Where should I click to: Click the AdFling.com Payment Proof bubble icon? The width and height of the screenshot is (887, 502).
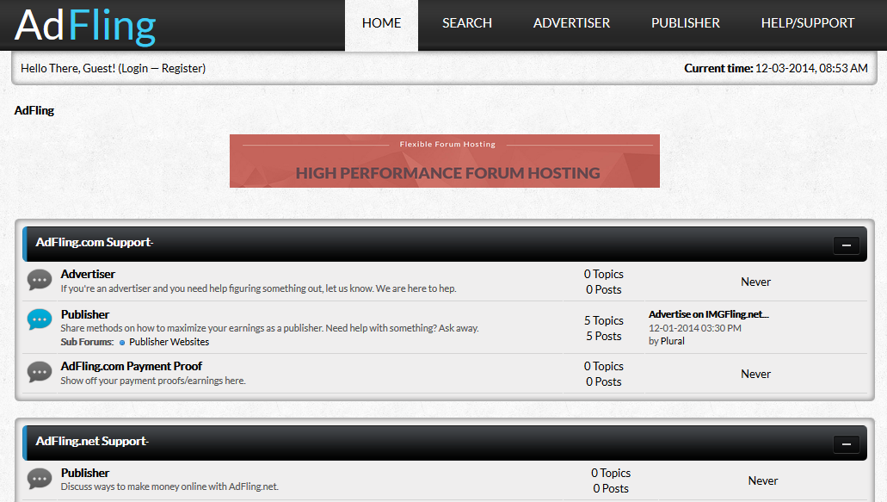tap(40, 372)
